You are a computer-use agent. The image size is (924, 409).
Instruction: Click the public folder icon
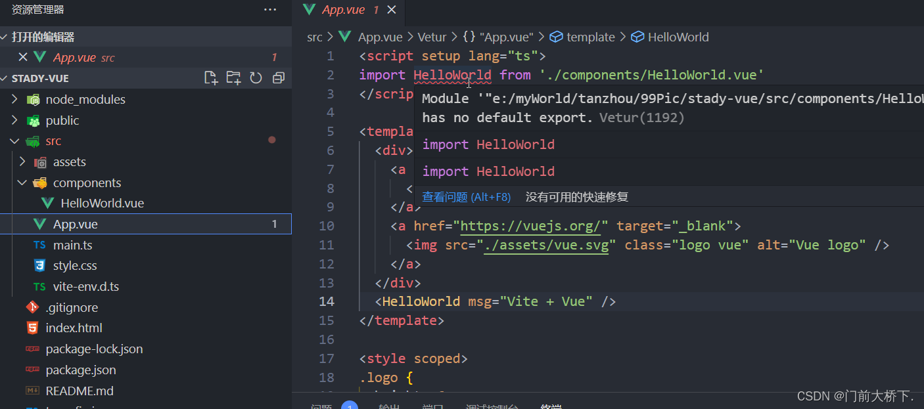33,121
